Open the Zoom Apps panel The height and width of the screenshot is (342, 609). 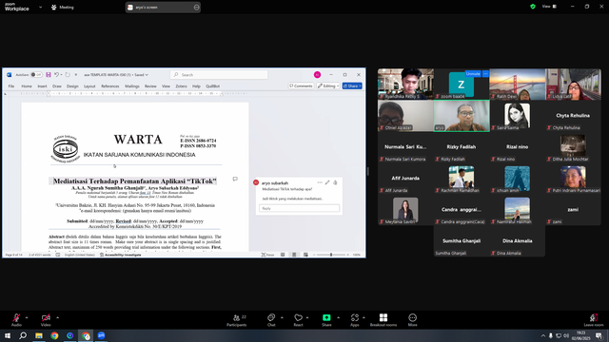click(355, 320)
